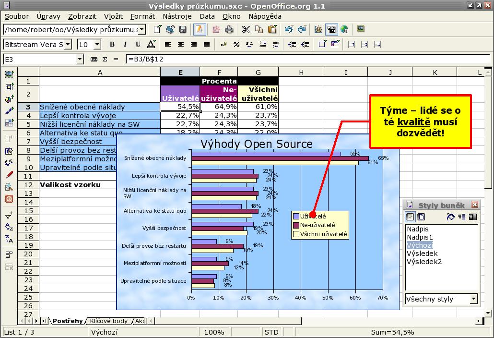The height and width of the screenshot is (338, 494).
Task: Click the spellcheck ABC icon in the left toolbar
Action: (9, 163)
